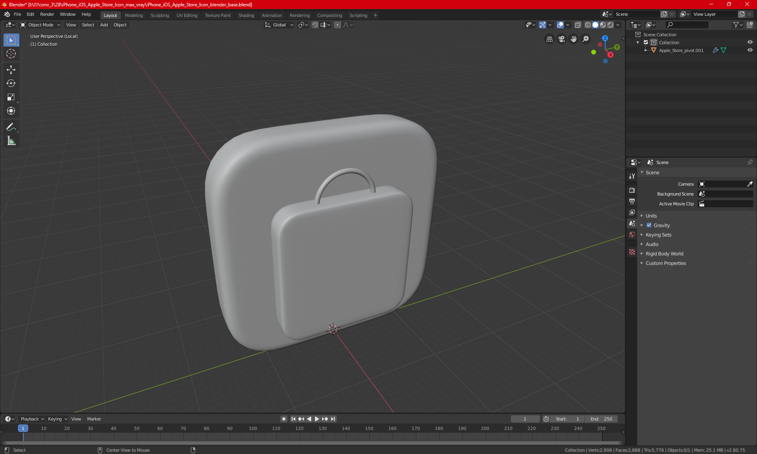This screenshot has width=757, height=454.
Task: Toggle the Gravity checkbox
Action: [x=649, y=225]
